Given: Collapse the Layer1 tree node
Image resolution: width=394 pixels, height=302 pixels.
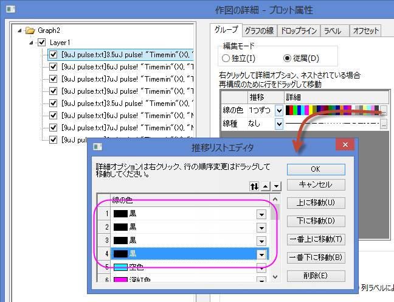Looking at the screenshot, I should pos(31,43).
